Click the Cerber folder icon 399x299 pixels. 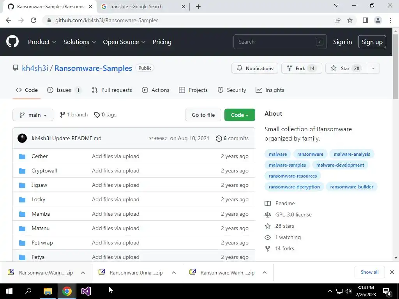22,157
